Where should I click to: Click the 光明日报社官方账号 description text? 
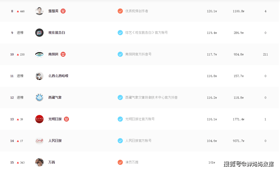click(x=140, y=119)
